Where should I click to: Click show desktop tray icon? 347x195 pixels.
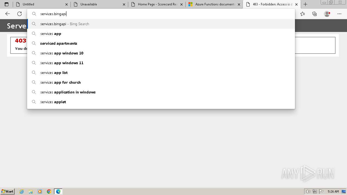click(x=344, y=191)
